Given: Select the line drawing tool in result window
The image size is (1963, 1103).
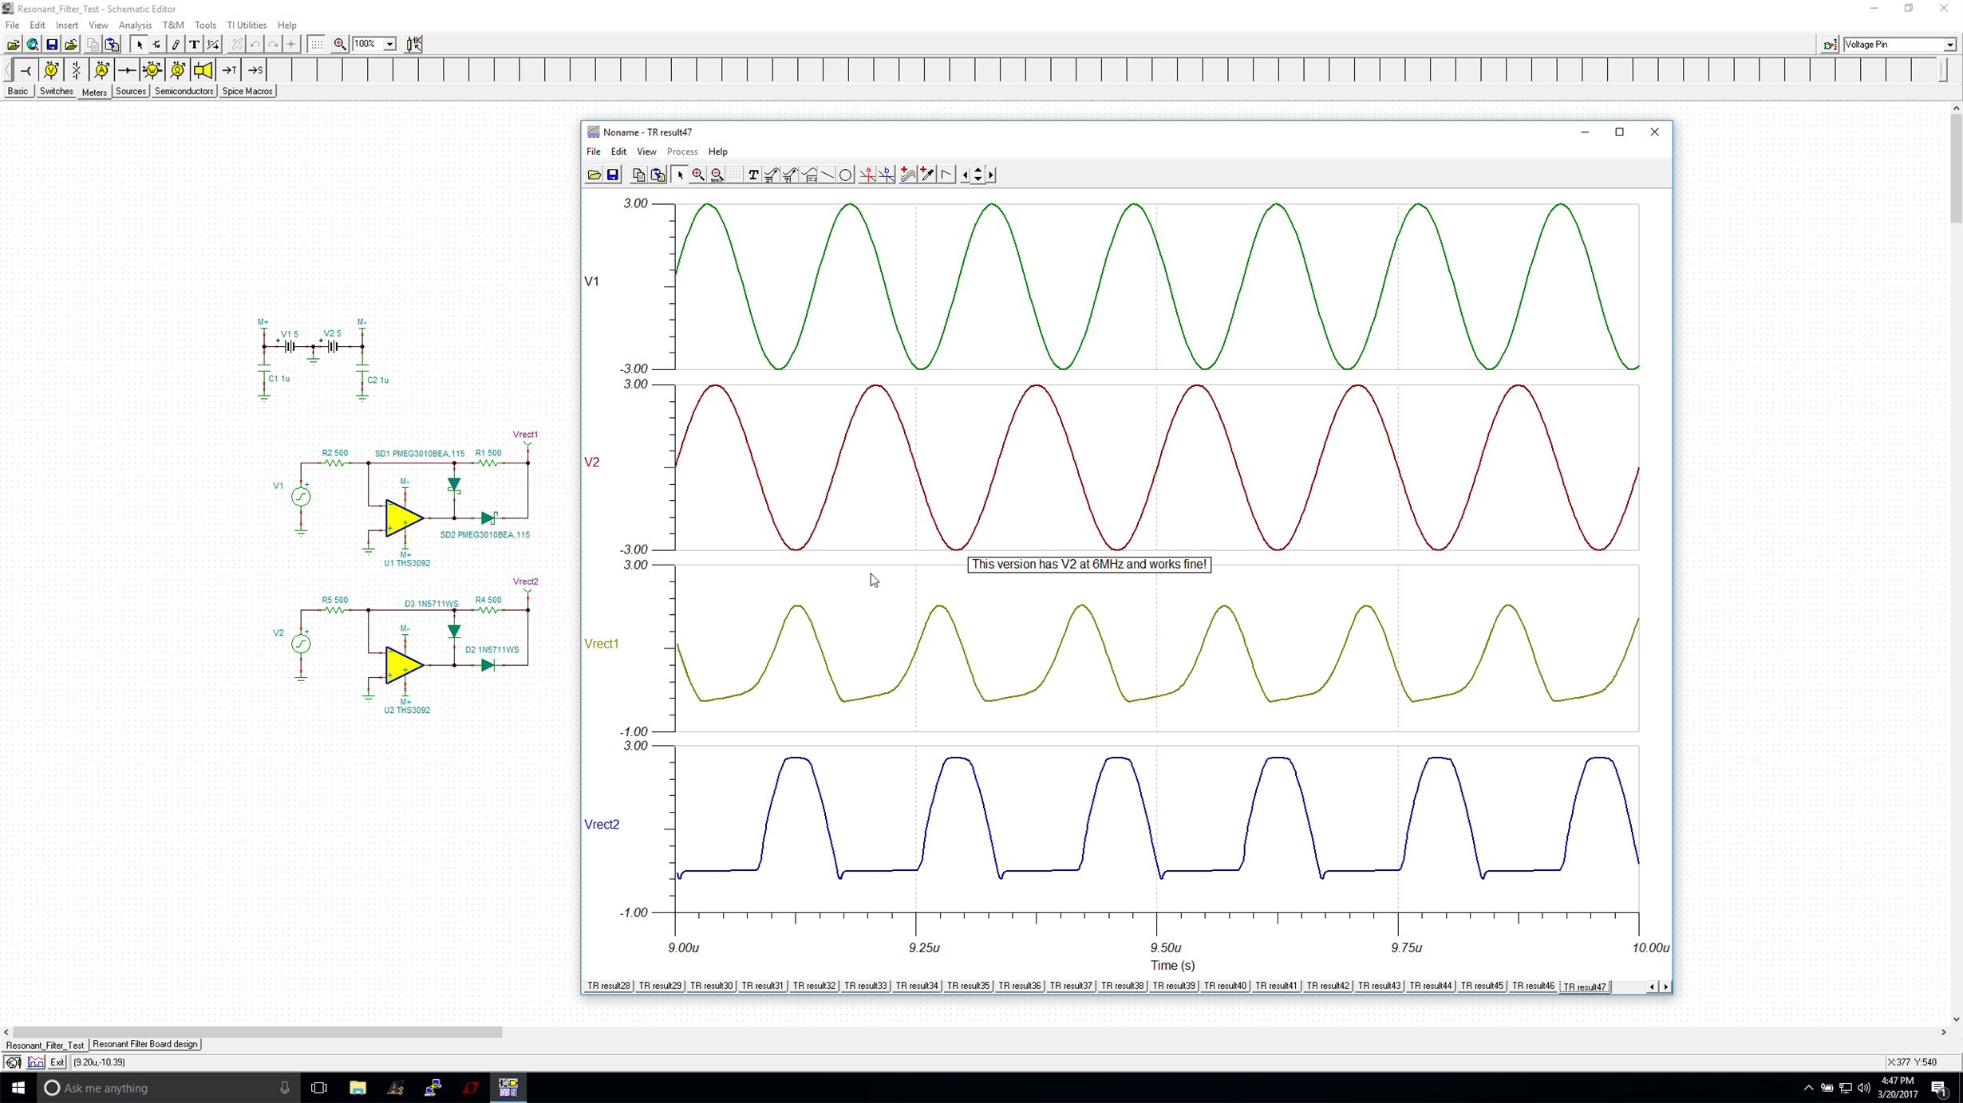Looking at the screenshot, I should coord(827,175).
